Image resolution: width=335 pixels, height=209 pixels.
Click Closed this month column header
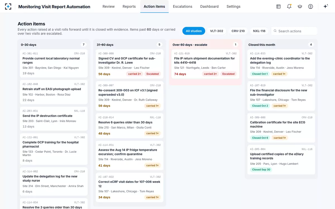262,45
